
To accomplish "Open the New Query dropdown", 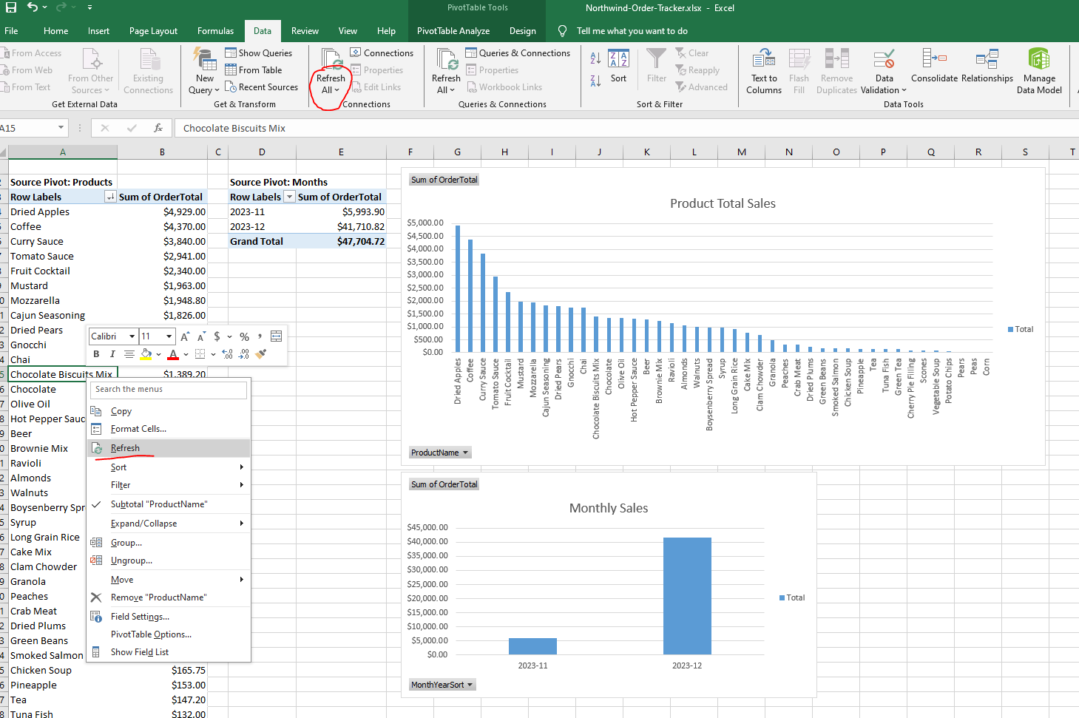I will [x=204, y=71].
